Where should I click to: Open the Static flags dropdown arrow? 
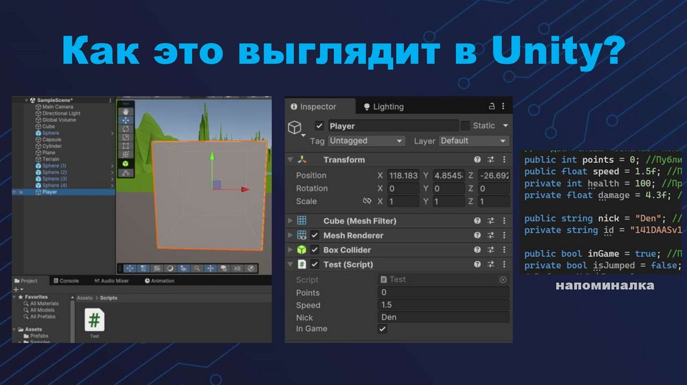click(x=505, y=125)
